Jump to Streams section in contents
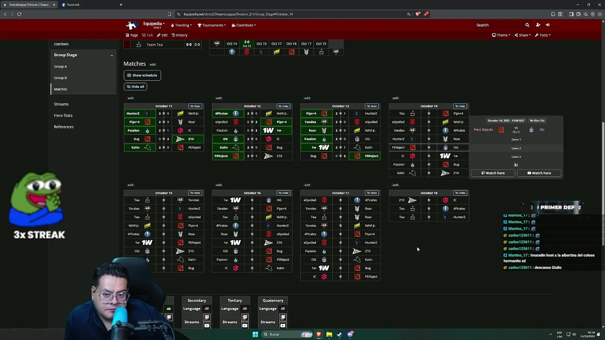Screen dimensions: 605x340 click(x=61, y=104)
